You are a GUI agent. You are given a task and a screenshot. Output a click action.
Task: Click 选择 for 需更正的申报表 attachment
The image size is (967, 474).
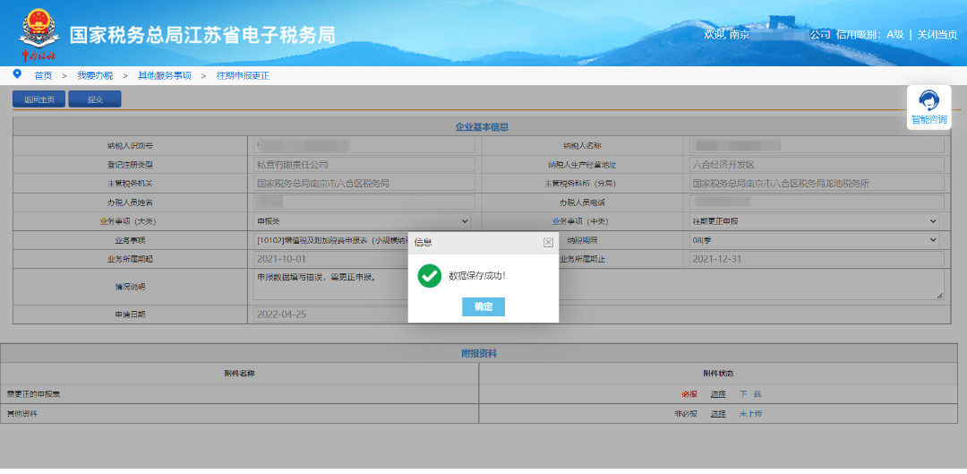(x=718, y=394)
